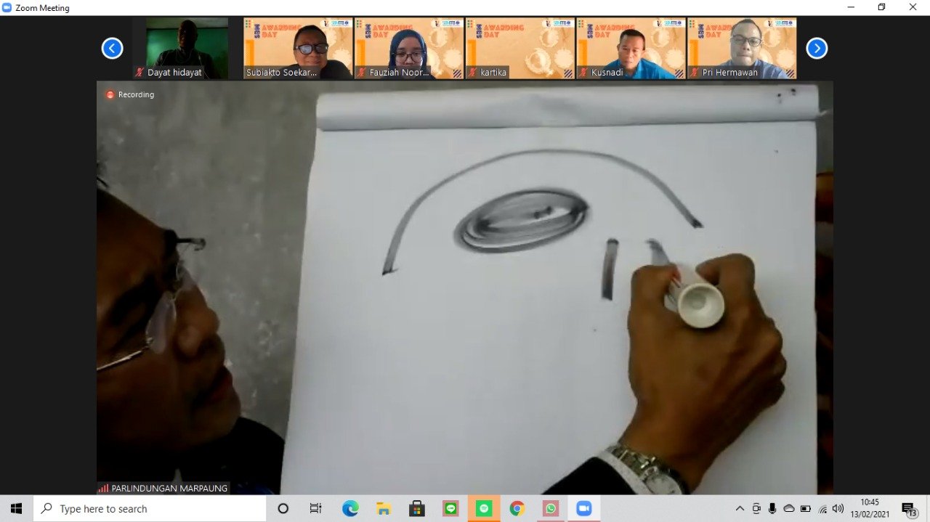
Task: Show next participants with right arrow
Action: click(817, 49)
